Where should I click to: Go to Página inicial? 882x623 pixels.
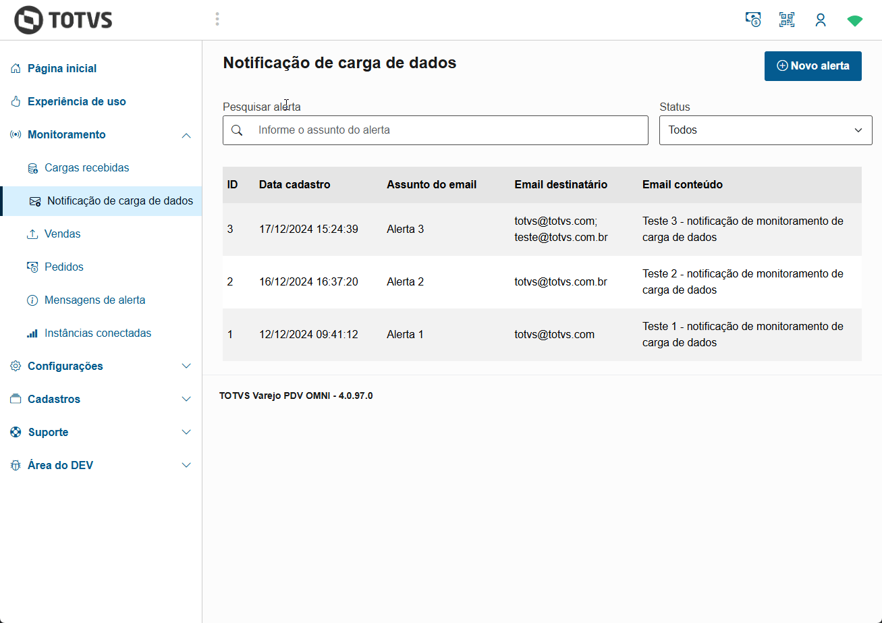[61, 68]
